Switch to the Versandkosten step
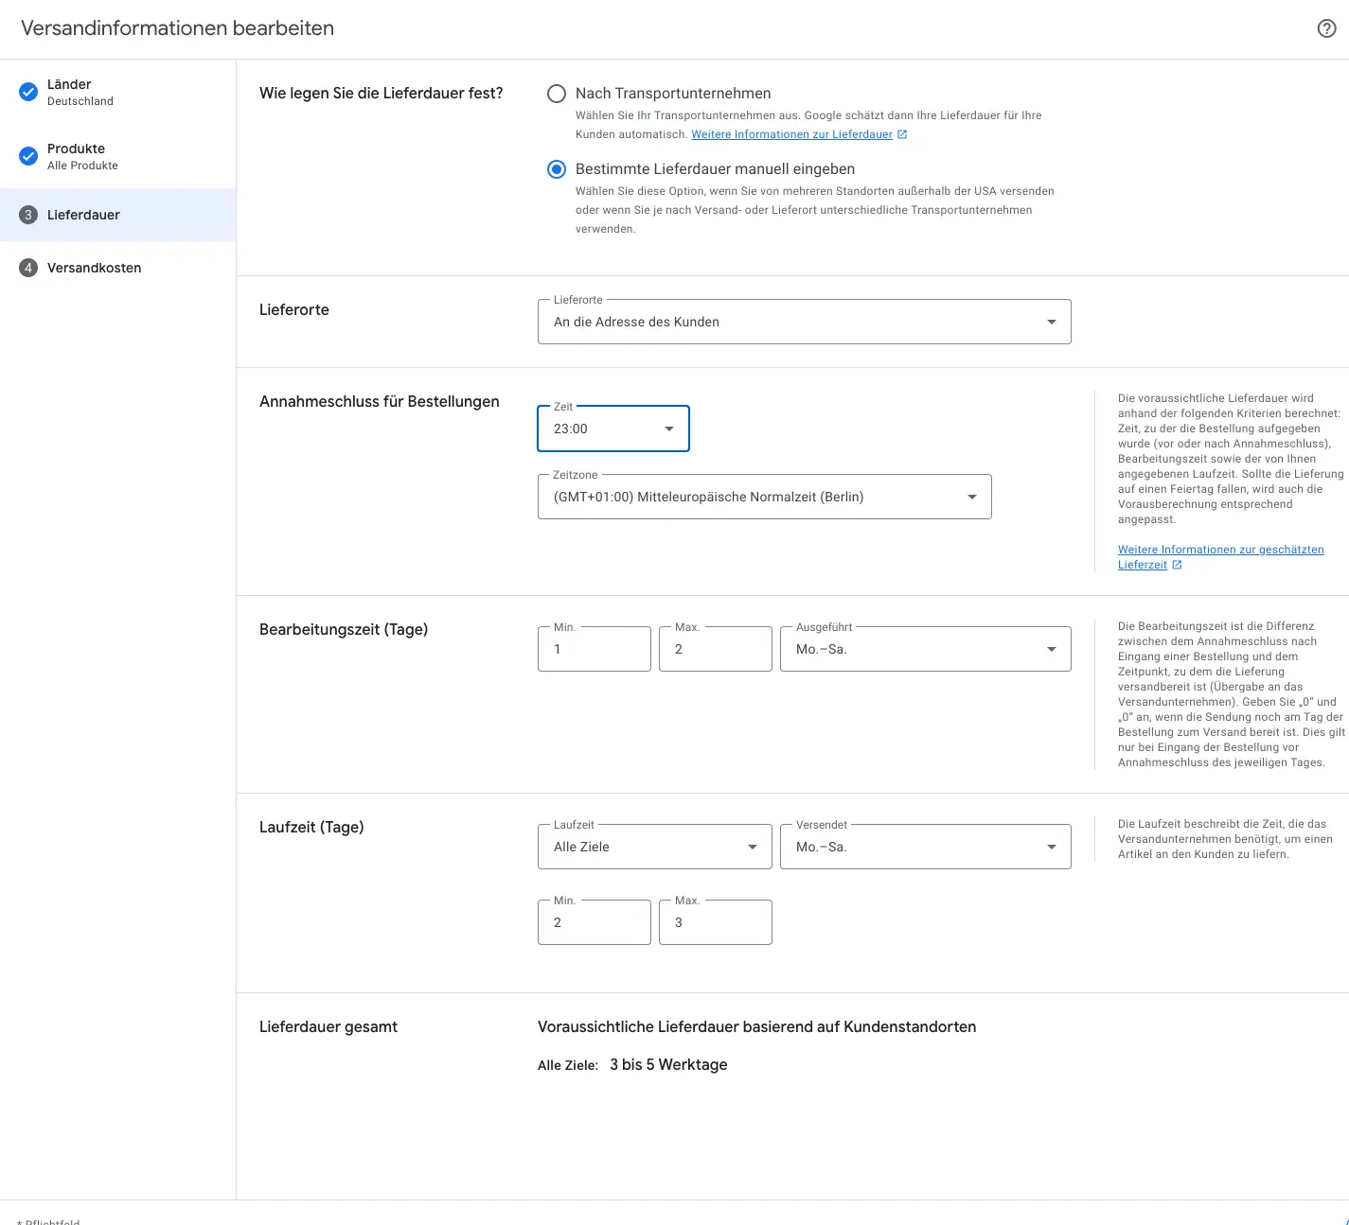This screenshot has width=1349, height=1225. tap(117, 268)
